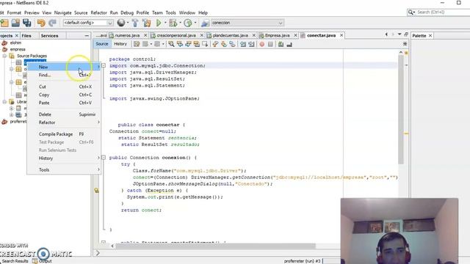The height and width of the screenshot is (264, 470).
Task: Close the creacionpersonal.java tab
Action: click(x=202, y=35)
